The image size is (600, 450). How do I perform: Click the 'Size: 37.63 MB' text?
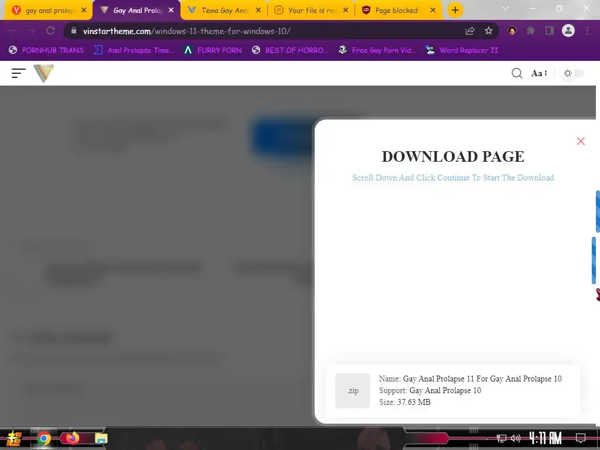(x=405, y=402)
